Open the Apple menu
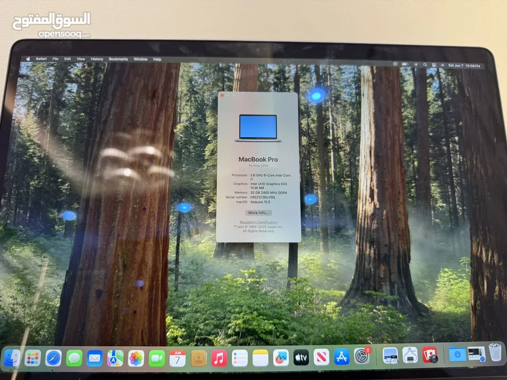The height and width of the screenshot is (380, 507). tap(28, 59)
